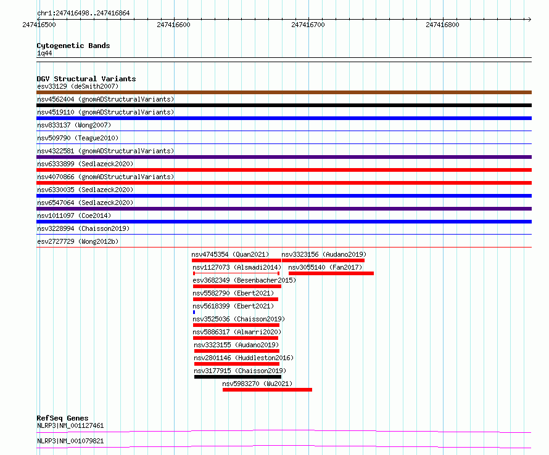Click the nsv5983270 (Wu2021) text label
Screen dimensions: 549x455
click(x=257, y=384)
